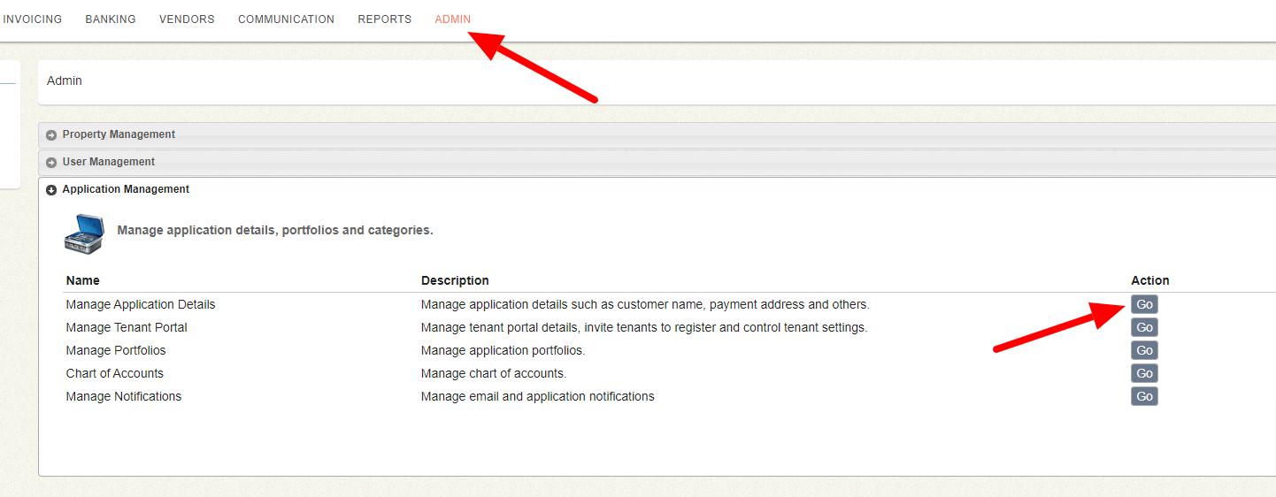Image resolution: width=1276 pixels, height=497 pixels.
Task: Click the 'Manage chart of accounts.' description
Action: (494, 373)
